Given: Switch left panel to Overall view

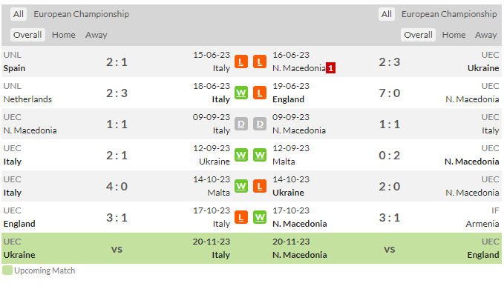Looking at the screenshot, I should tap(27, 35).
